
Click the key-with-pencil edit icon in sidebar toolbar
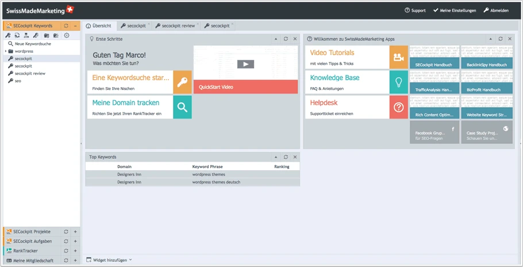tap(36, 36)
